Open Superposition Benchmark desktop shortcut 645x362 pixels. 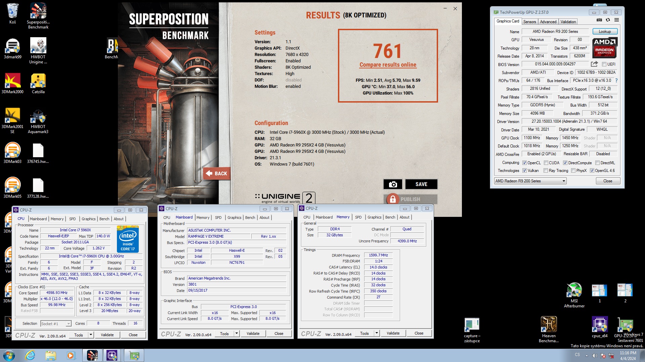pyautogui.click(x=38, y=15)
